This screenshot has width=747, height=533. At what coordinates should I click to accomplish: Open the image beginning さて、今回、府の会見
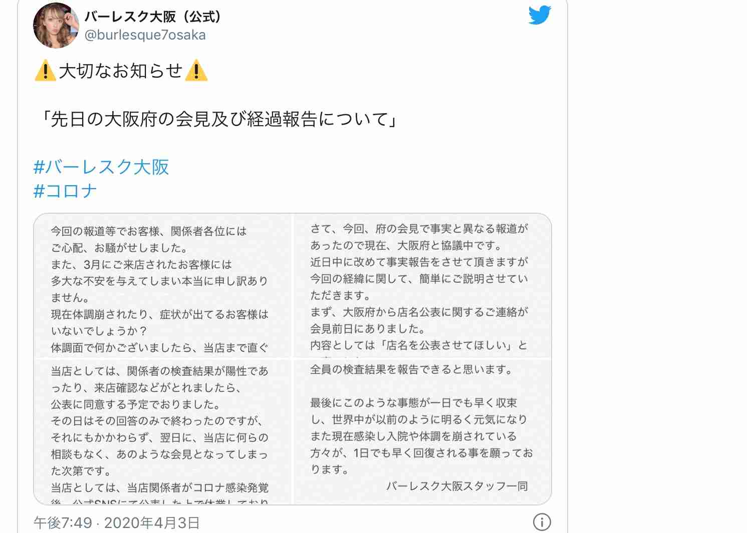(422, 285)
